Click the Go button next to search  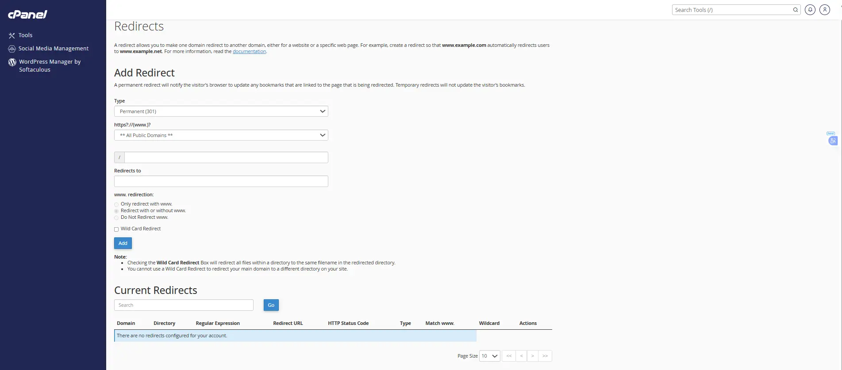(x=271, y=305)
